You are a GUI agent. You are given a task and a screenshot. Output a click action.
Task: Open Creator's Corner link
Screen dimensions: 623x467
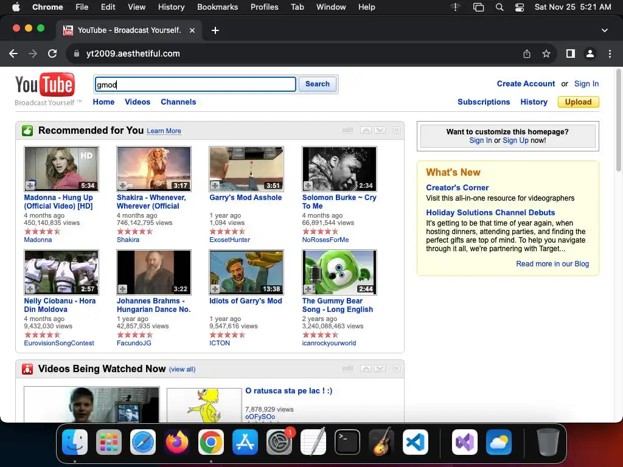coord(458,187)
